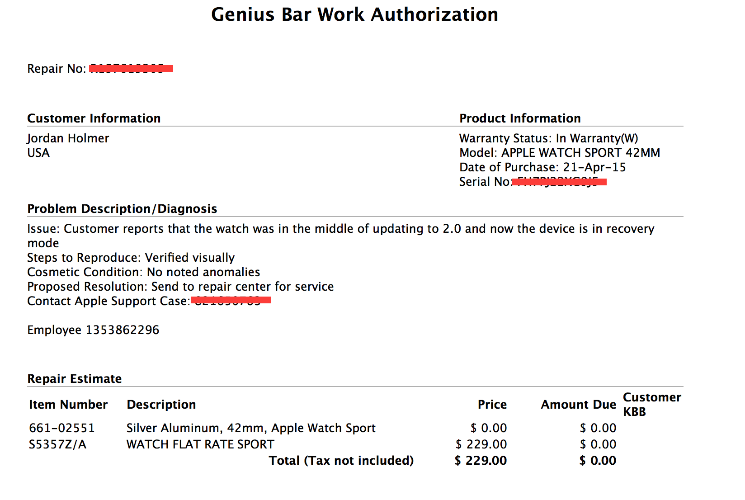Click Model: APPLE WATCH SPORT 42MM
This screenshot has height=500, width=745.
(x=560, y=153)
